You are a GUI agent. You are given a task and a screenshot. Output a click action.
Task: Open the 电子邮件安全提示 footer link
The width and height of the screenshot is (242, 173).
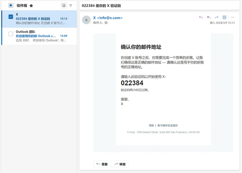point(167,126)
